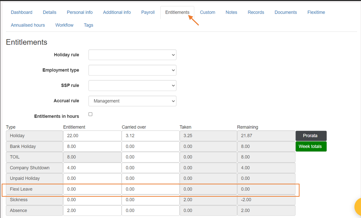Go to the Documents tab
361x218 pixels.
coord(285,12)
